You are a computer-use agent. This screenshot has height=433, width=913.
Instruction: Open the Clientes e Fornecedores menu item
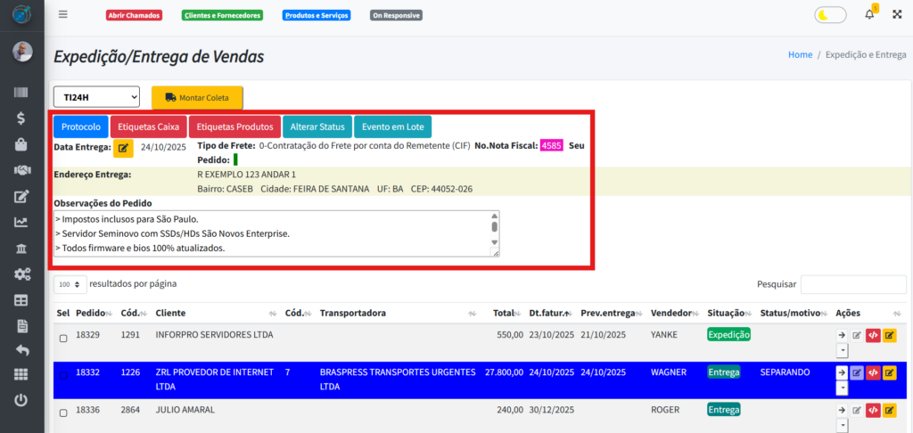pos(222,15)
